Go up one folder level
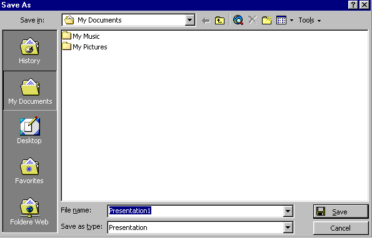 pos(219,21)
